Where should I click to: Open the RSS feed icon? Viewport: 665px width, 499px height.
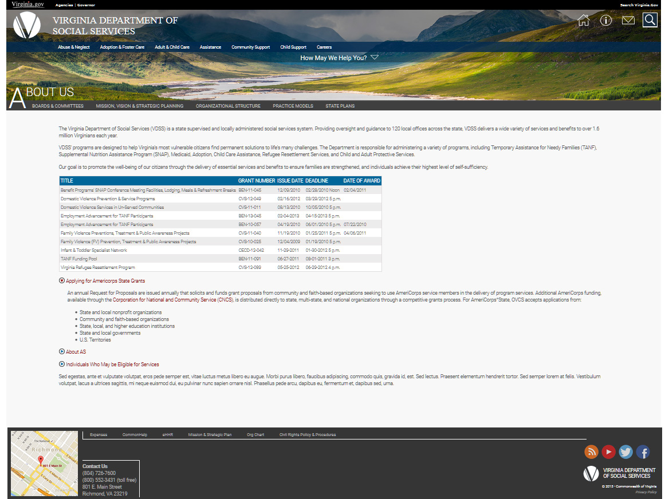[x=591, y=452]
